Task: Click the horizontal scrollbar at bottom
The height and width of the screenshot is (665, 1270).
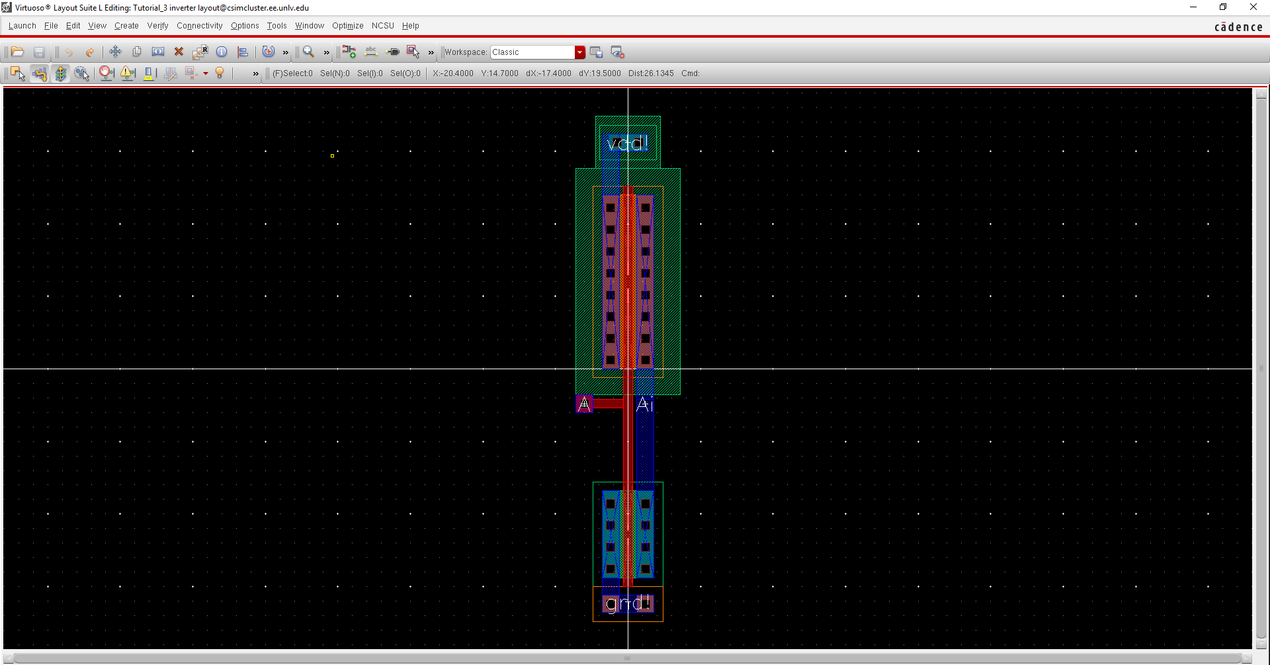Action: tap(627, 658)
